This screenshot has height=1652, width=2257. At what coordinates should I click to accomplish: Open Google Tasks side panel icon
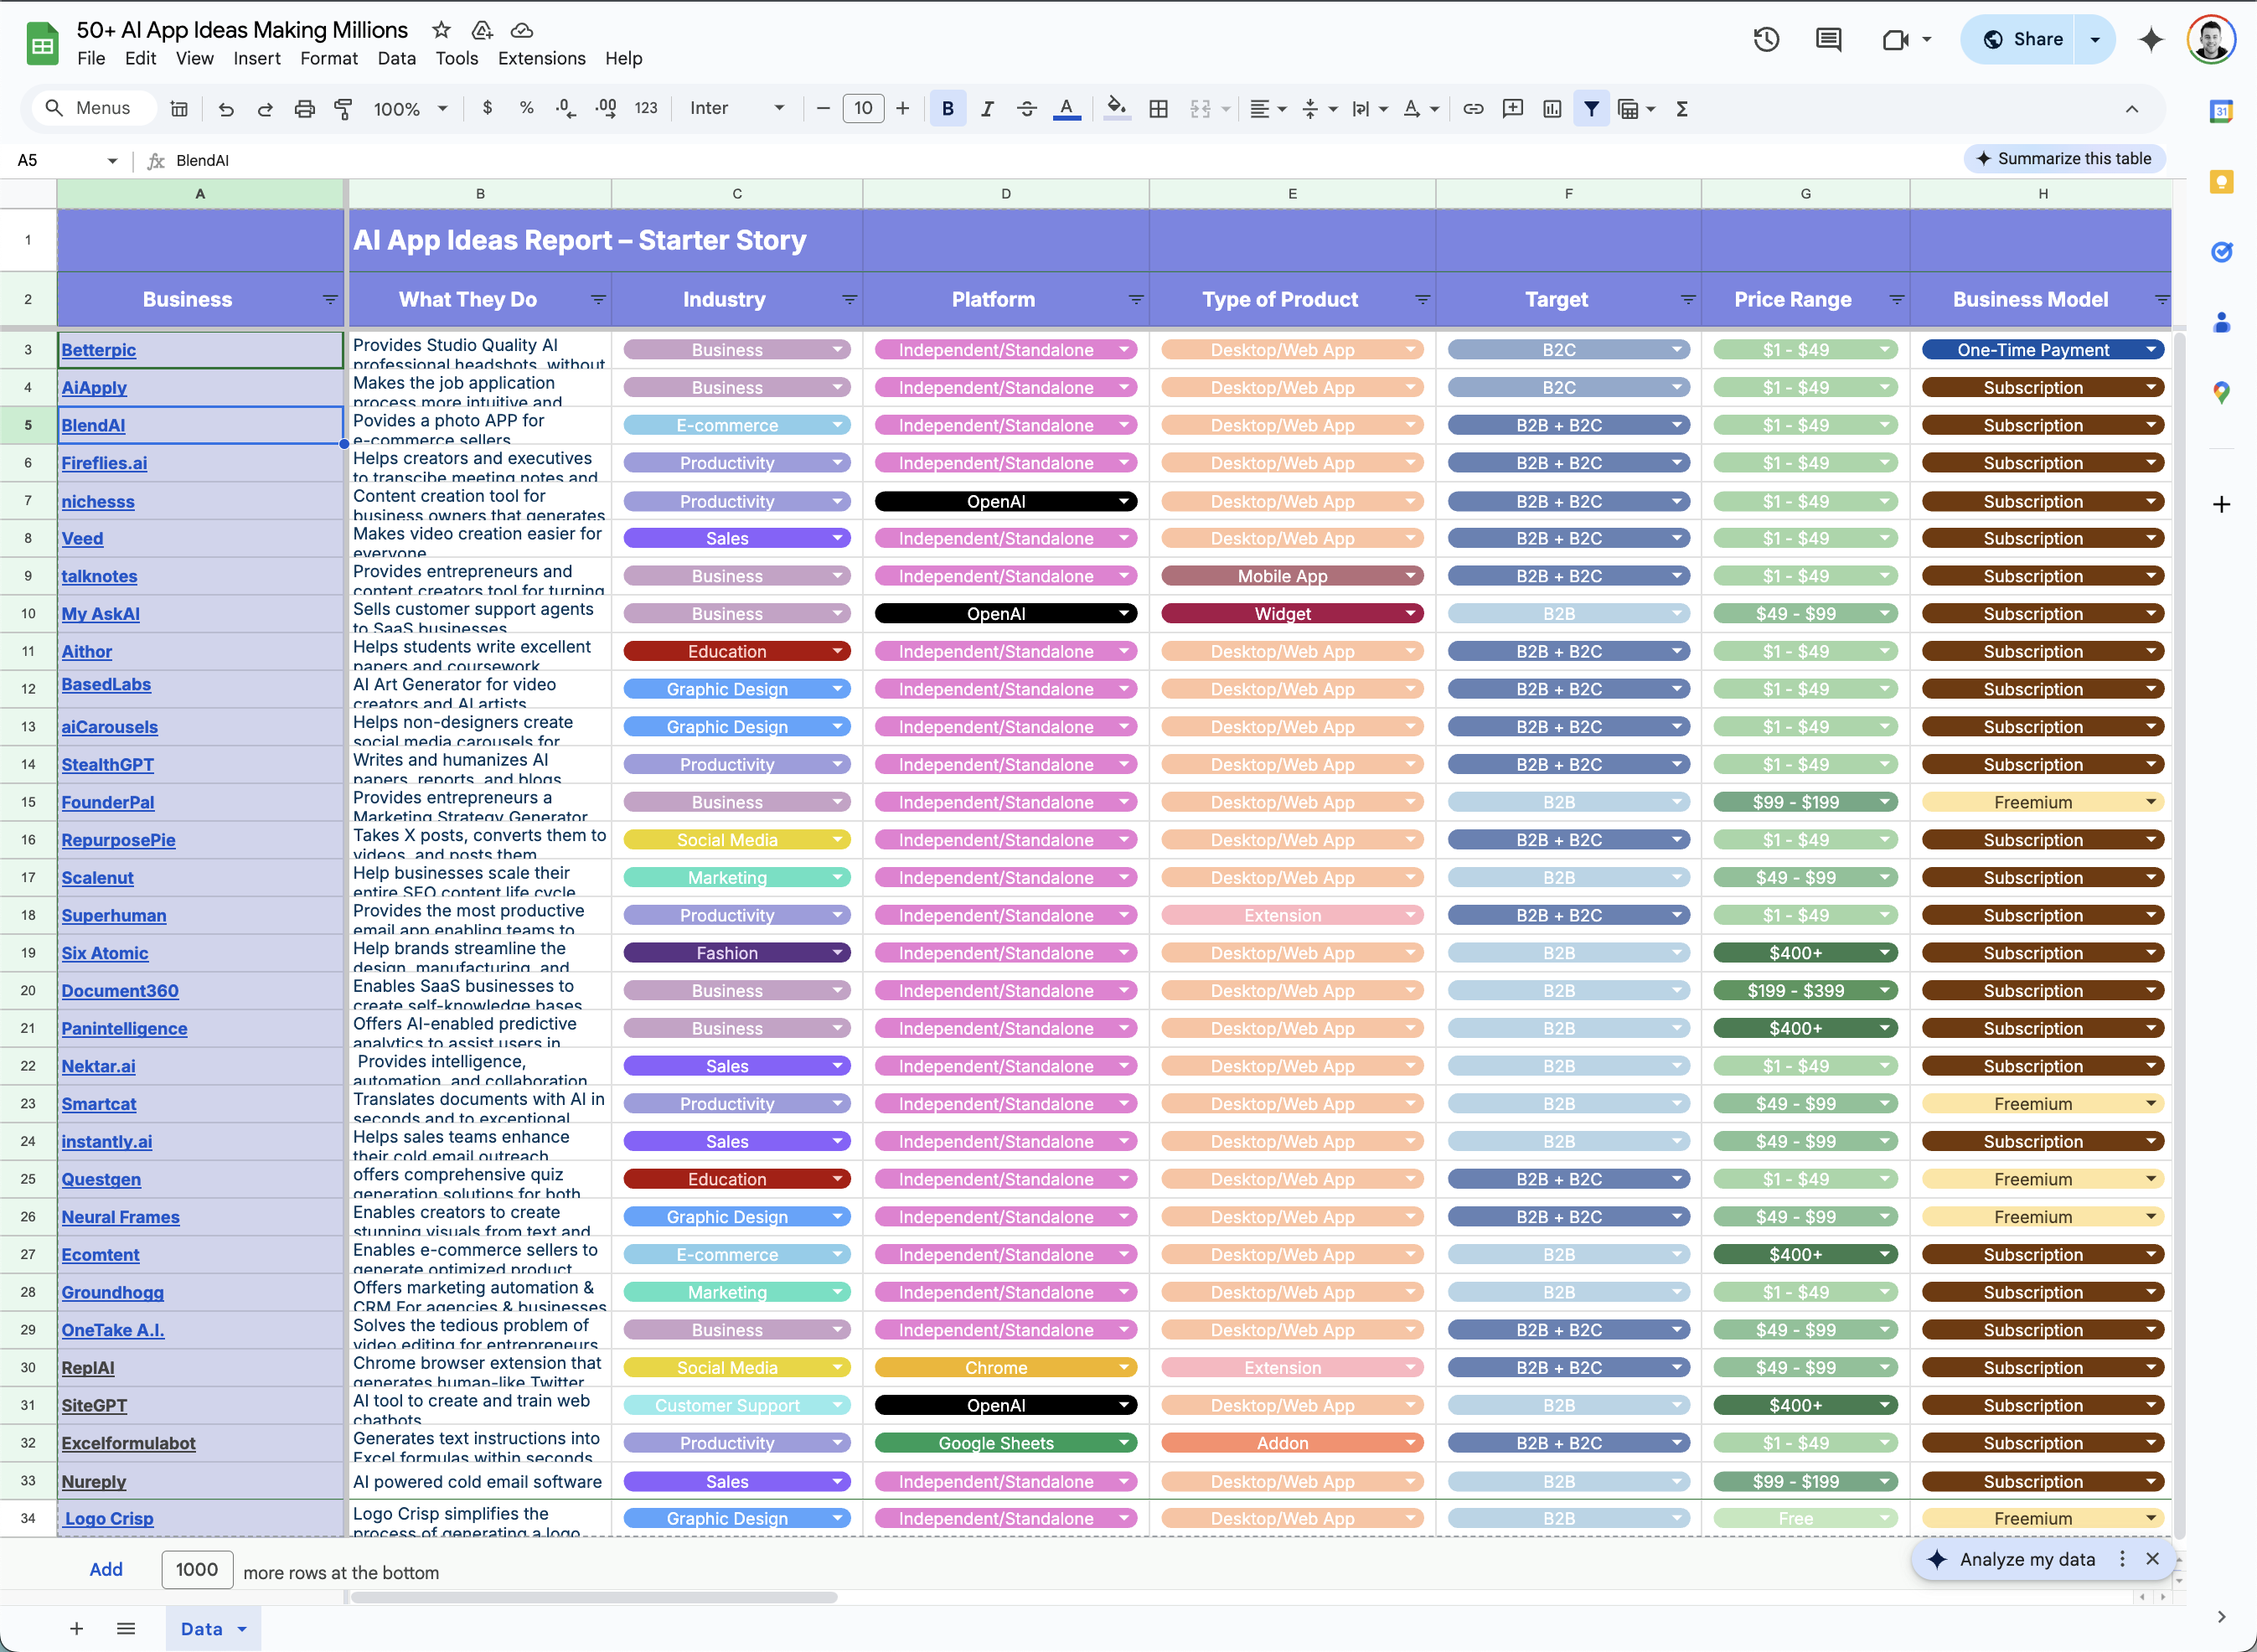2221,252
